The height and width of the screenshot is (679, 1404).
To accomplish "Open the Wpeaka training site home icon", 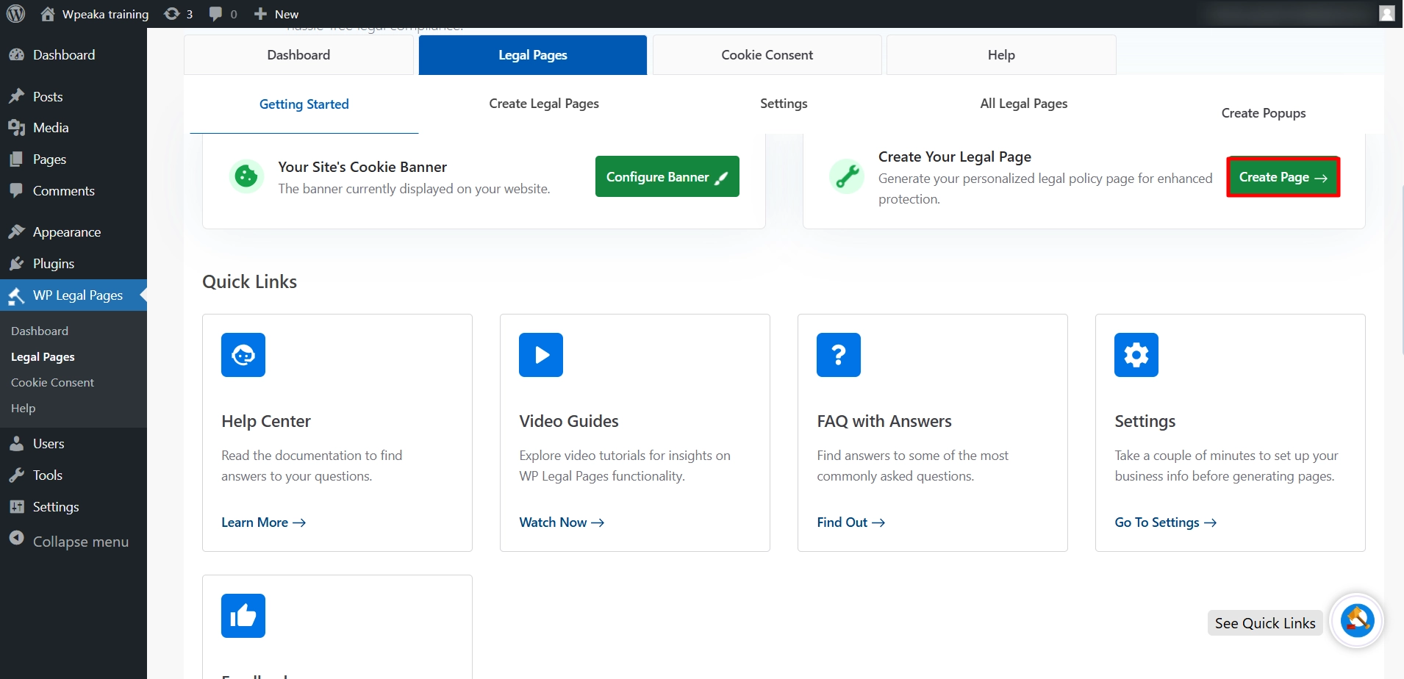I will click(x=48, y=14).
